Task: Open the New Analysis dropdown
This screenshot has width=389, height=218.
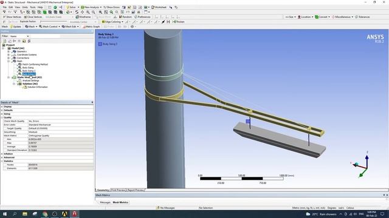Action: pos(91,7)
